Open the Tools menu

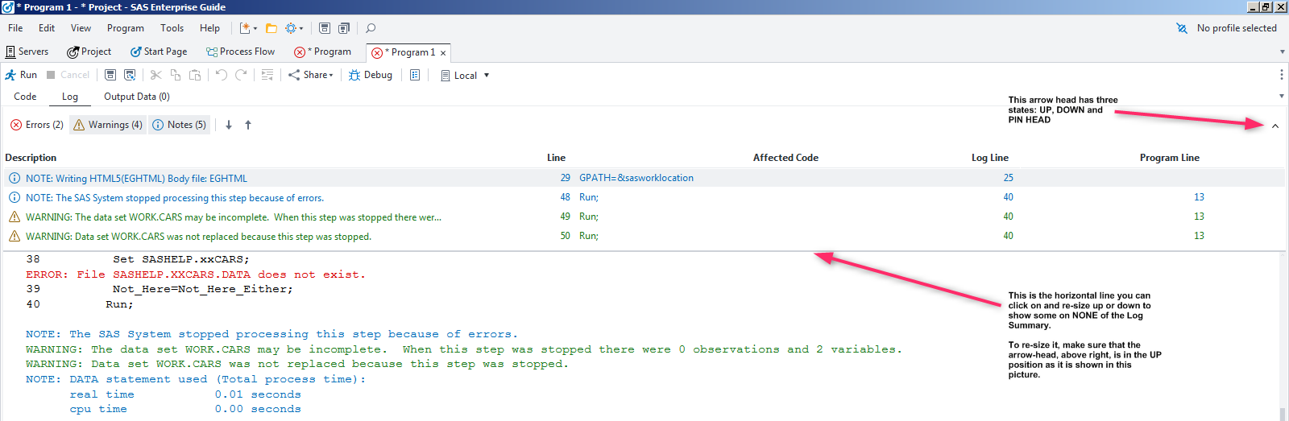(x=172, y=28)
